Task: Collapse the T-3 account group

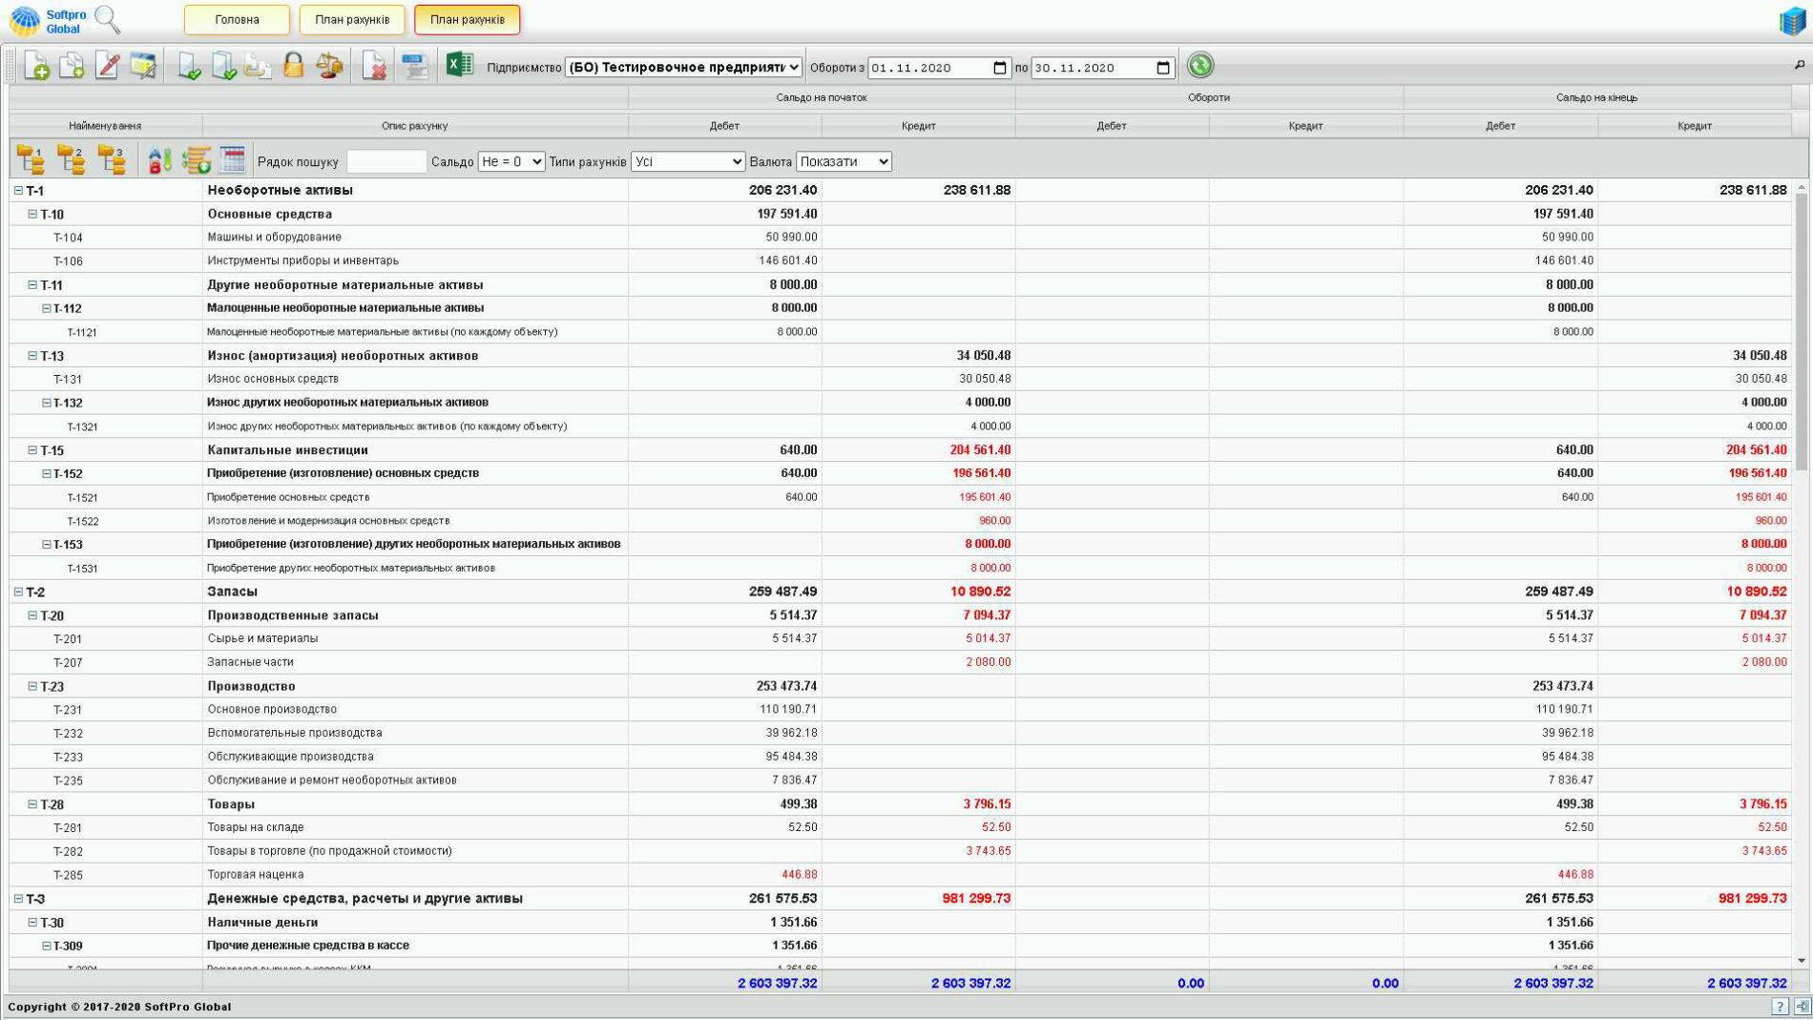Action: coord(18,900)
